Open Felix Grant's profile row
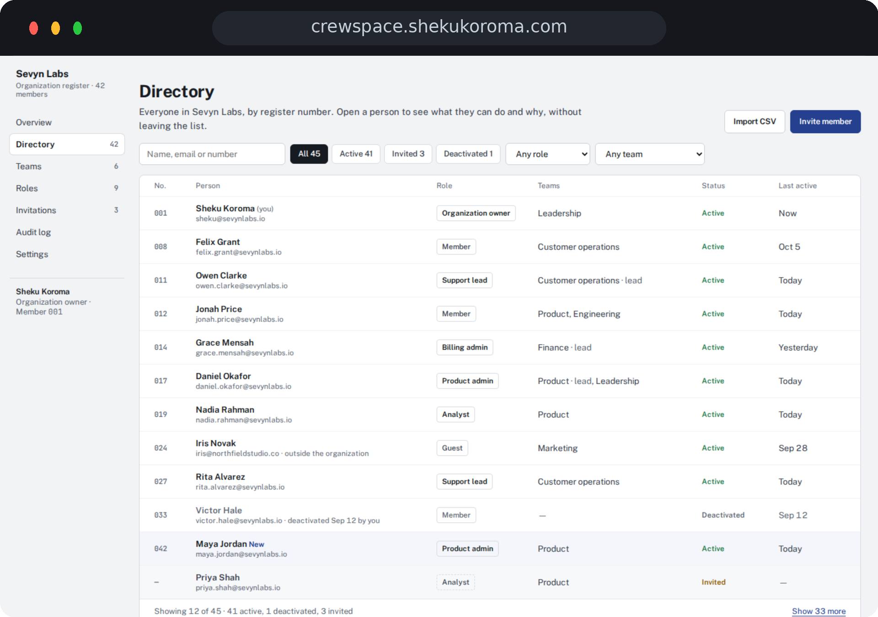 pyautogui.click(x=500, y=247)
